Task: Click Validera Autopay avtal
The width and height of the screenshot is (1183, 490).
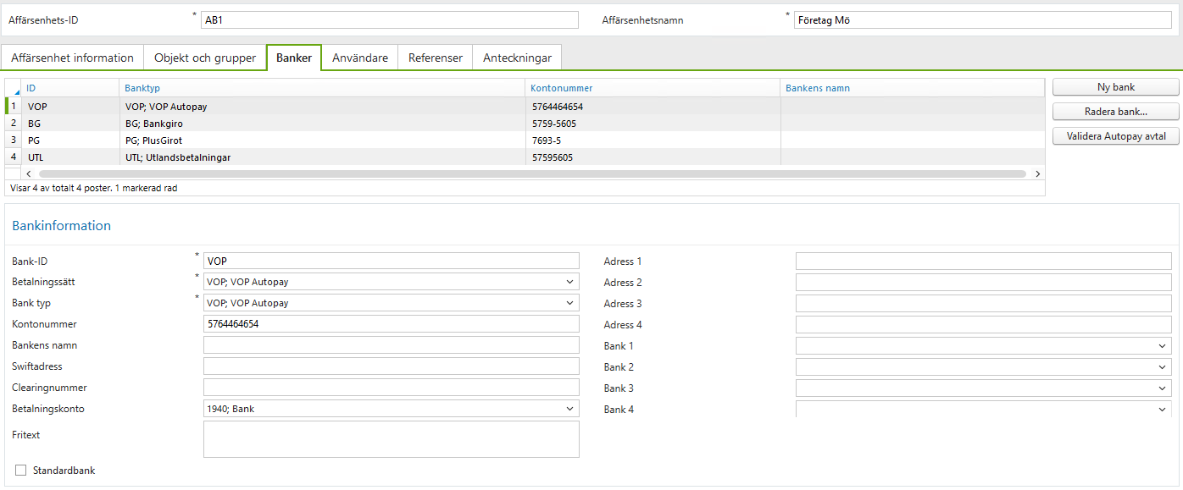Action: (x=1115, y=135)
